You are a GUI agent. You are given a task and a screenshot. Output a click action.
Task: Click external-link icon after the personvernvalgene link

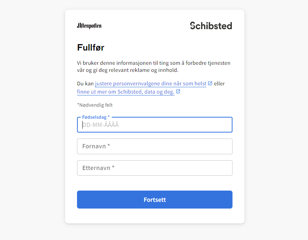point(210,83)
